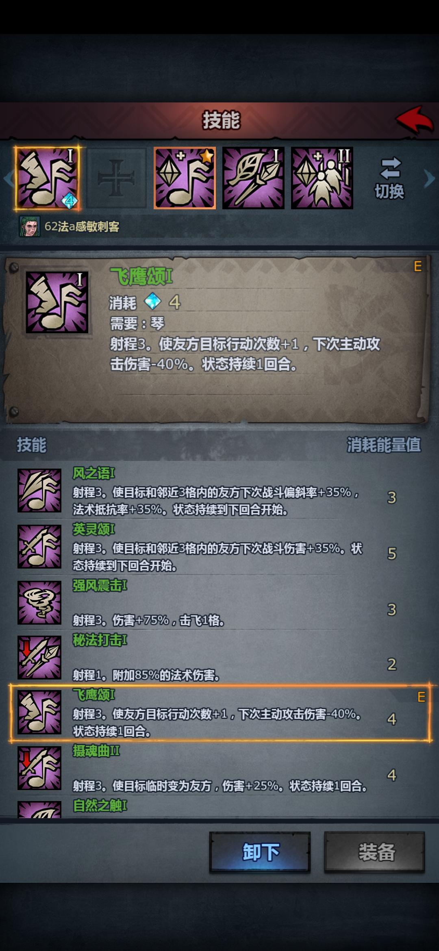
Task: Expand next skills with right chevron
Action: tap(429, 179)
